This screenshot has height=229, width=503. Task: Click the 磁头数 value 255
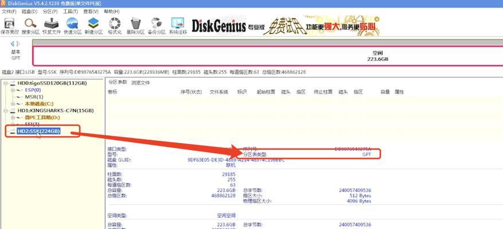[x=231, y=180]
